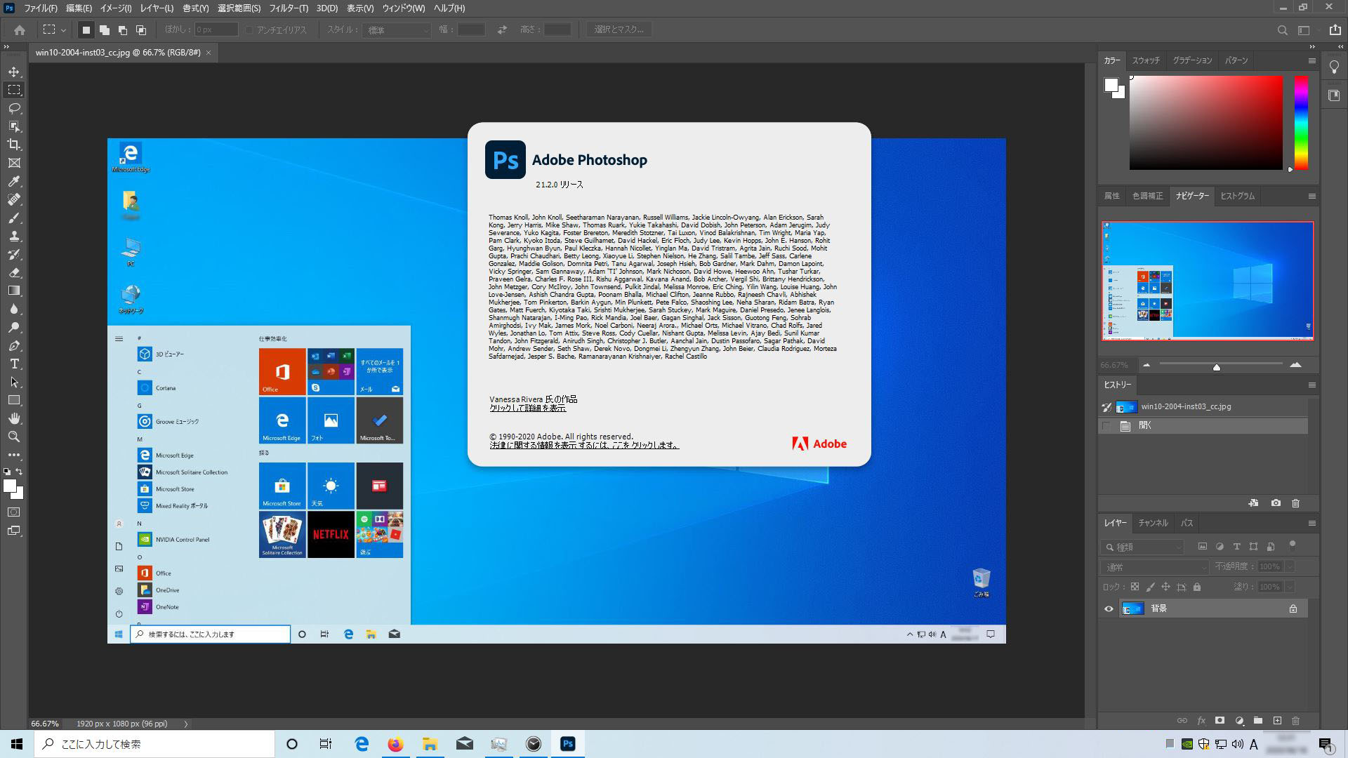Select the History Brush tool
Viewport: 1348px width, 758px height.
click(14, 254)
